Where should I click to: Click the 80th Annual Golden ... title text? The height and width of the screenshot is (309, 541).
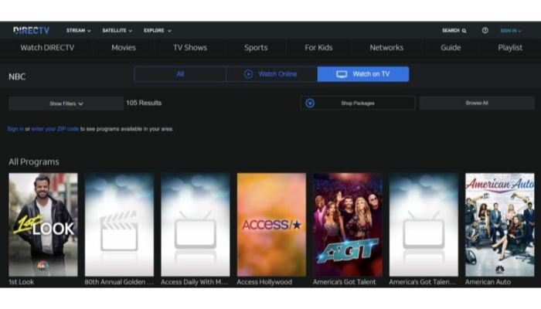[x=119, y=282]
